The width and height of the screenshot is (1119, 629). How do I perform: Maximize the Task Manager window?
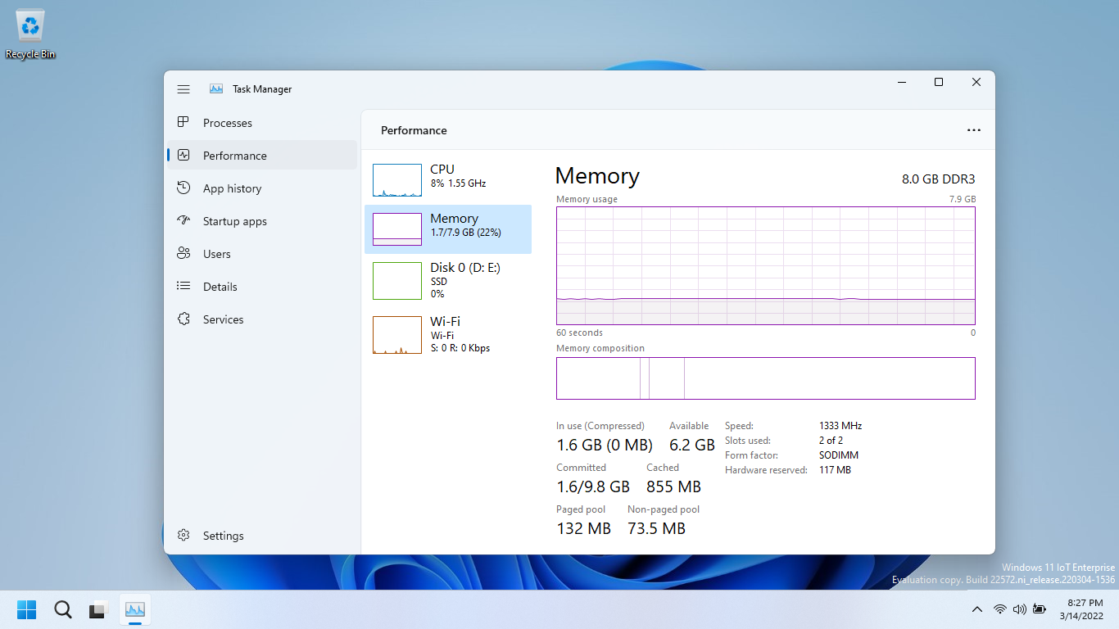[939, 82]
